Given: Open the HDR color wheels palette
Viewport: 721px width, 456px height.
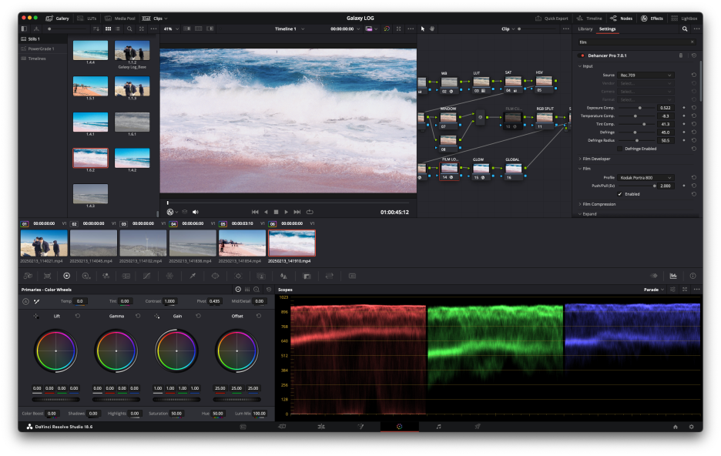Looking at the screenshot, I should click(86, 276).
